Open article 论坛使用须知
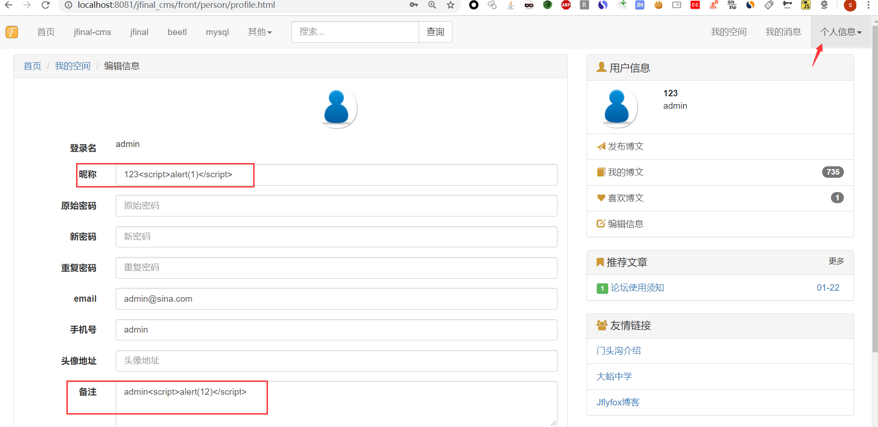878x427 pixels. coord(637,288)
